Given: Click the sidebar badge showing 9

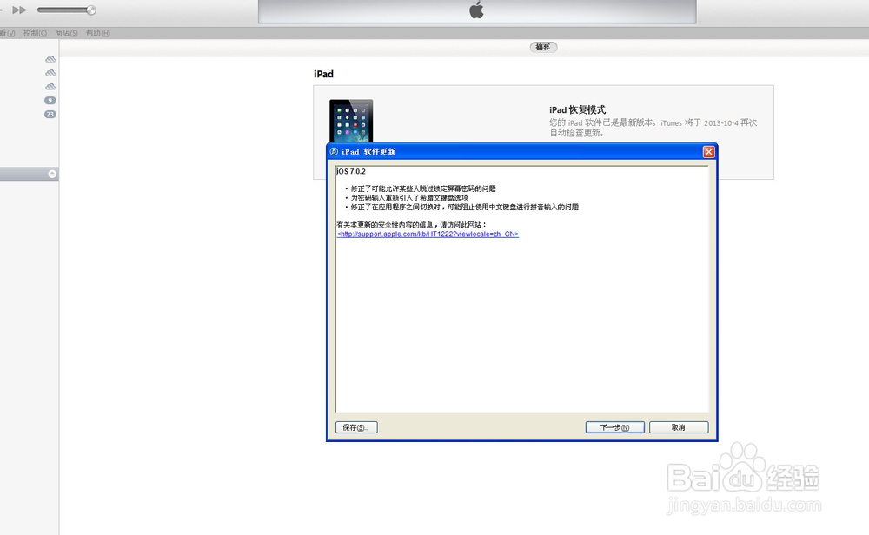Looking at the screenshot, I should pyautogui.click(x=50, y=100).
